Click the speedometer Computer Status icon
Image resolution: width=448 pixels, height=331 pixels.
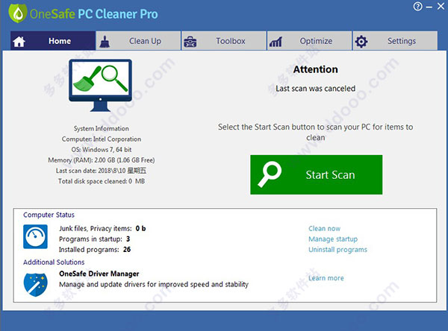[x=35, y=236]
